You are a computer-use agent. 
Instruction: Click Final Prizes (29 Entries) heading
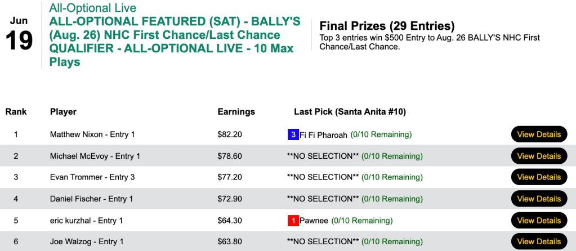pyautogui.click(x=387, y=26)
